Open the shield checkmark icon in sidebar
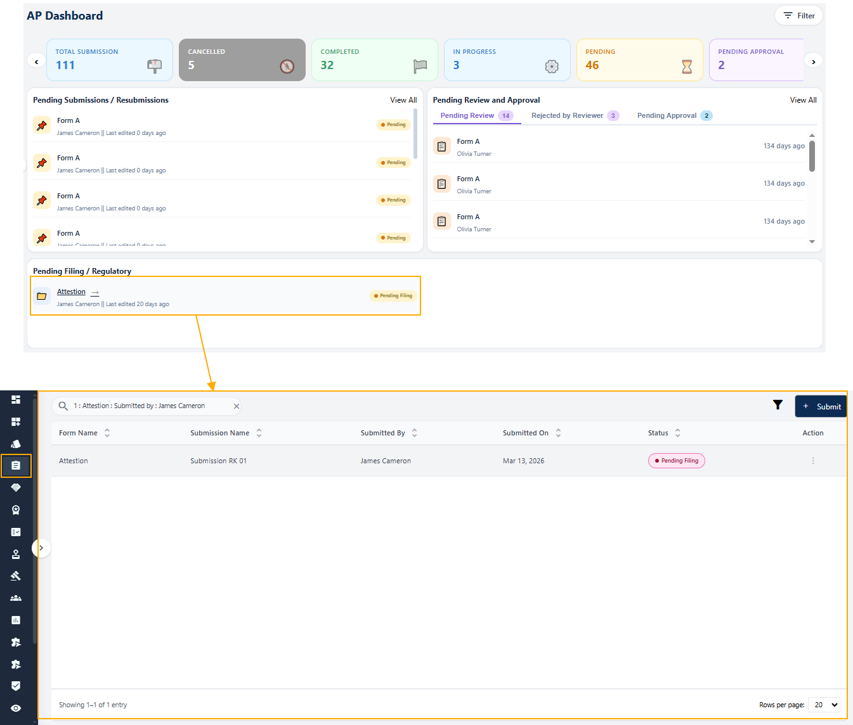 [16, 686]
